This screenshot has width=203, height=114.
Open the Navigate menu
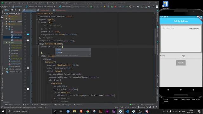[x=22, y=3]
